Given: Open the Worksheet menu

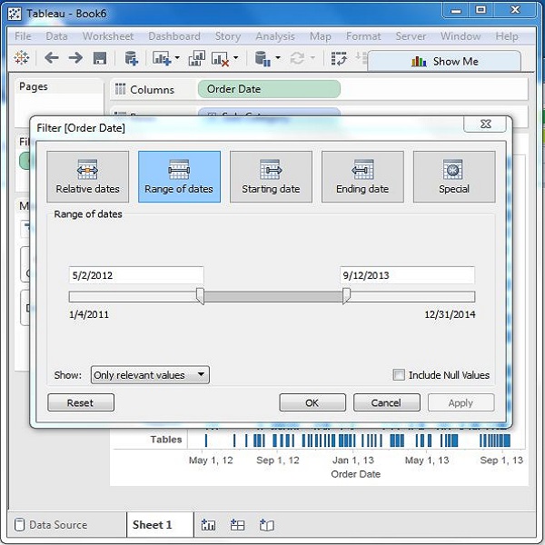Looking at the screenshot, I should (108, 36).
